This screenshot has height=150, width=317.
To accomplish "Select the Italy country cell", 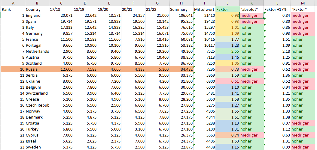I will pos(37,27).
